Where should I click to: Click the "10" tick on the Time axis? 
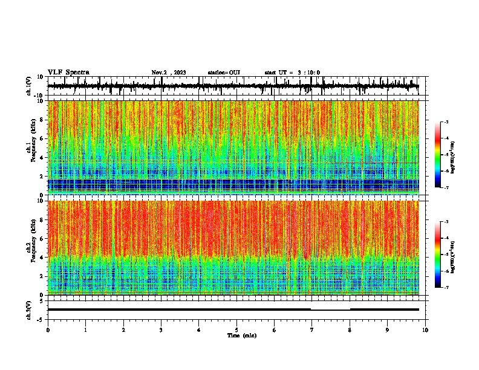pyautogui.click(x=425, y=330)
